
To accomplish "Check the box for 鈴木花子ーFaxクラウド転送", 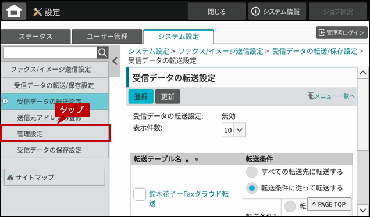I will pyautogui.click(x=140, y=194).
